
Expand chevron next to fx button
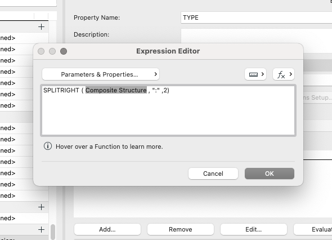pyautogui.click(x=291, y=74)
